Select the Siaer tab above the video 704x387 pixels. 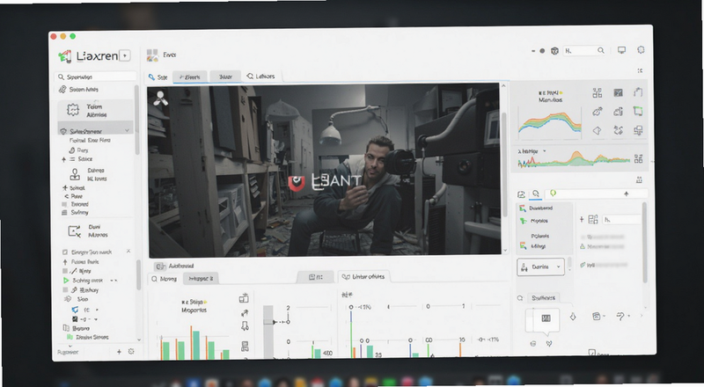(225, 77)
